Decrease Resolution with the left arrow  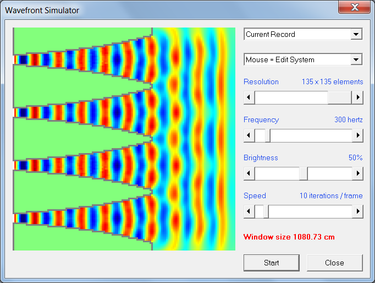click(249, 97)
